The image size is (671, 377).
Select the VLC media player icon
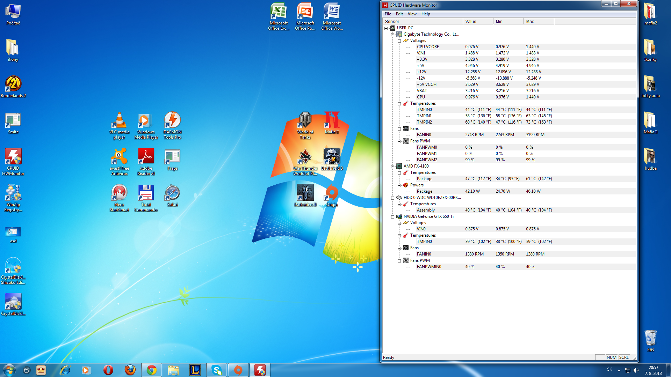tap(119, 125)
